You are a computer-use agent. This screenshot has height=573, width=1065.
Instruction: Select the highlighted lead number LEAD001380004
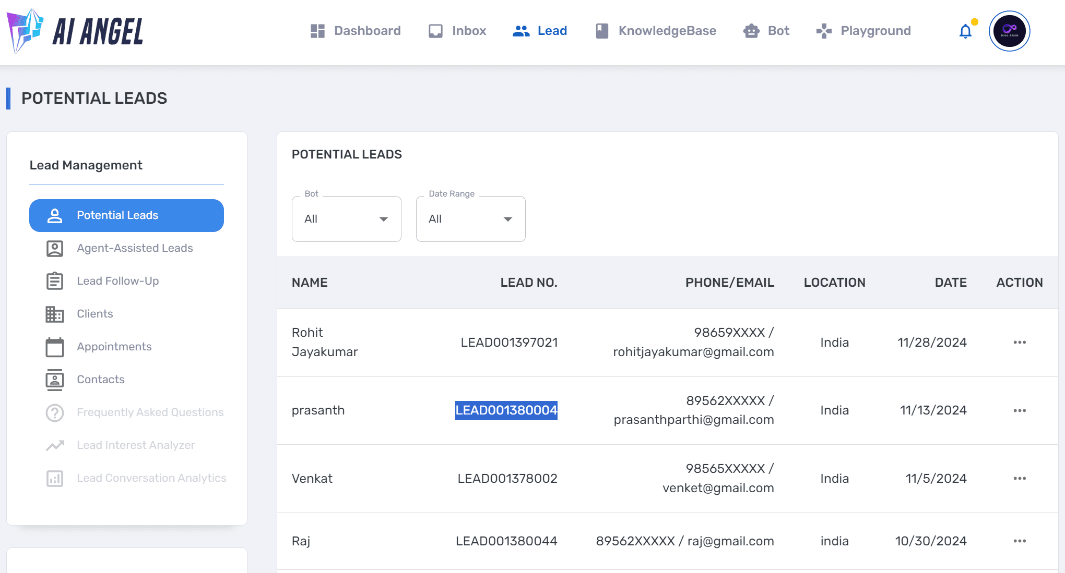(506, 410)
